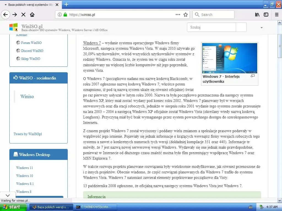Open Forum WinISO link
Viewport: 282px width, 211px height.
click(31, 43)
